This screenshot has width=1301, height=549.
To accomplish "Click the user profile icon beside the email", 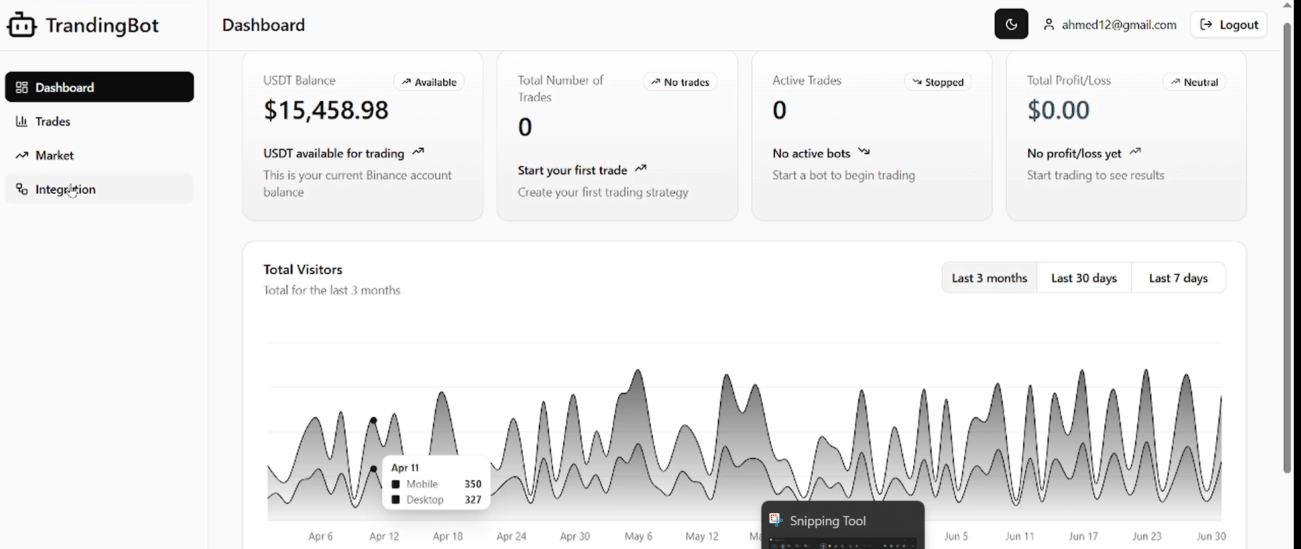I will [1049, 24].
